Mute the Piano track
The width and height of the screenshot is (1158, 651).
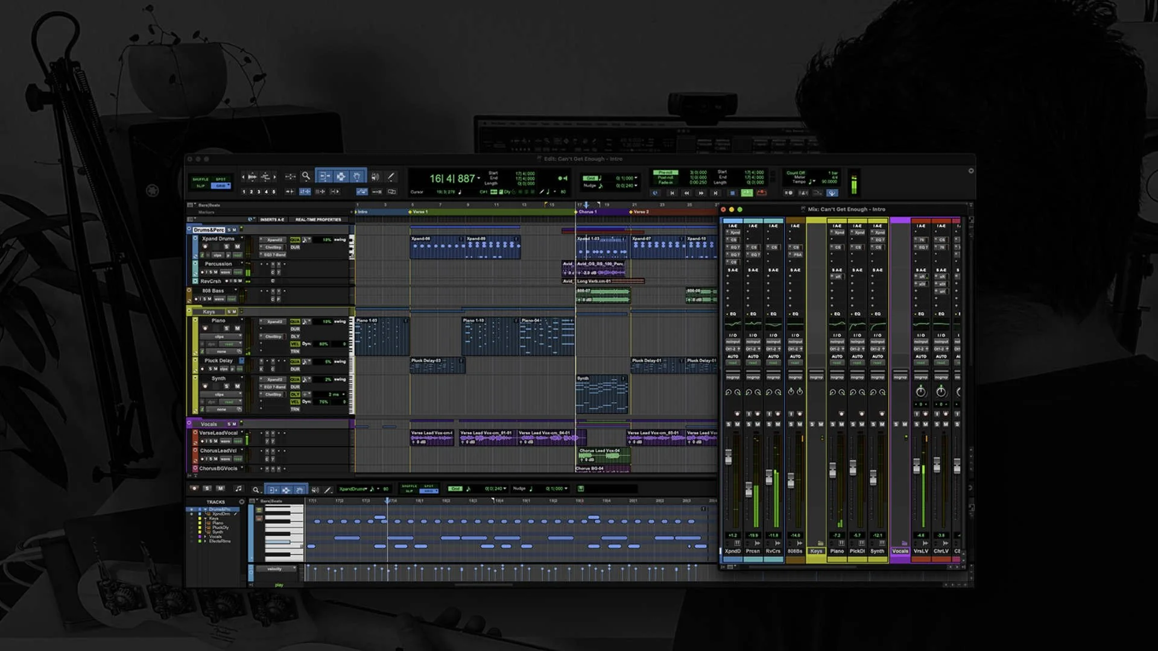tap(238, 329)
